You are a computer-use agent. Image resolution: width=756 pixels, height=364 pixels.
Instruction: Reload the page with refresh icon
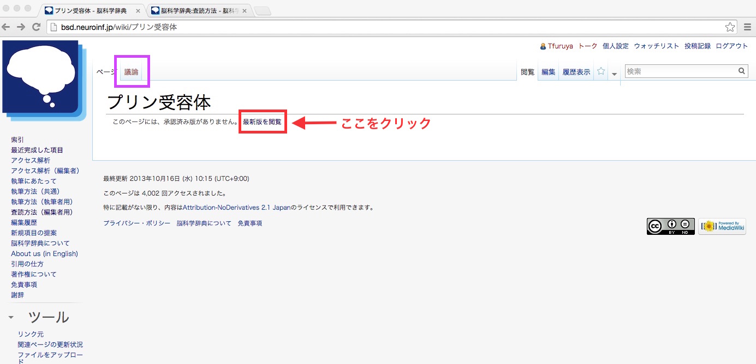click(x=36, y=27)
